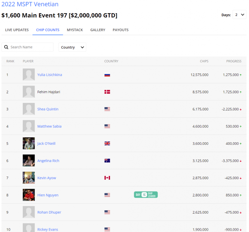Open the MyStack tab
The image size is (249, 232).
[75, 30]
